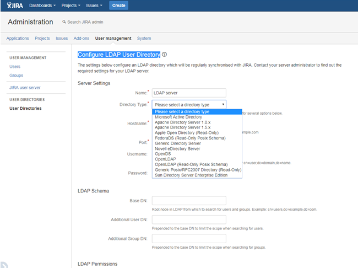Choose Sun Directory Server Enterprise Edition
This screenshot has width=358, height=268.
click(x=197, y=175)
